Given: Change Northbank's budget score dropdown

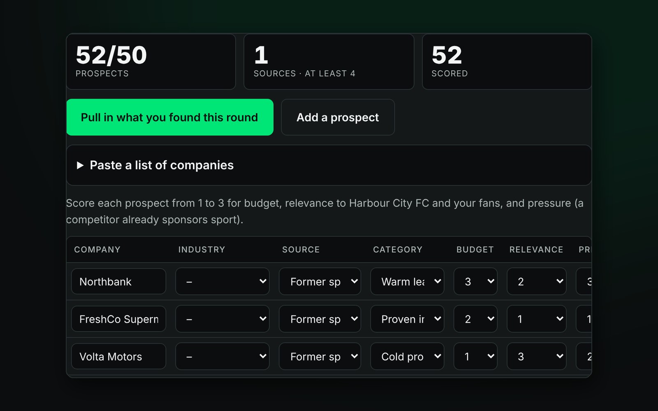Looking at the screenshot, I should 475,282.
